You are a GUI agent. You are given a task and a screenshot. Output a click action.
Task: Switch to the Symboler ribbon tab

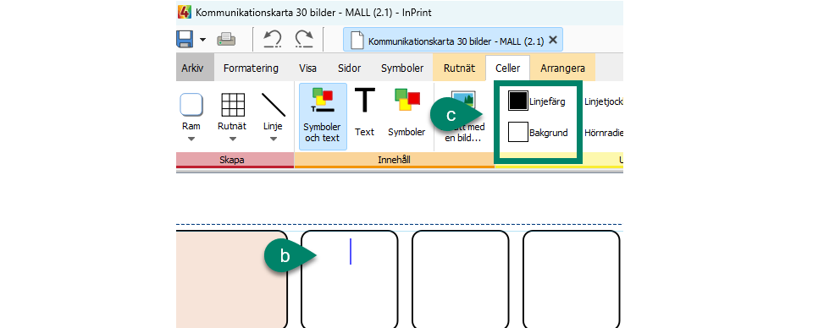pyautogui.click(x=402, y=68)
